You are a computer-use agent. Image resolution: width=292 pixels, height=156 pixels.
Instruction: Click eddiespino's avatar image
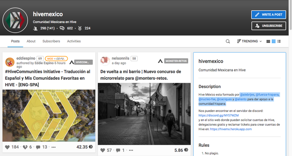tap(10, 62)
